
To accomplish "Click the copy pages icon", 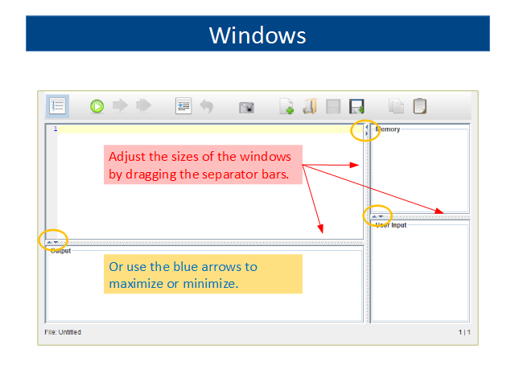I will pos(396,106).
